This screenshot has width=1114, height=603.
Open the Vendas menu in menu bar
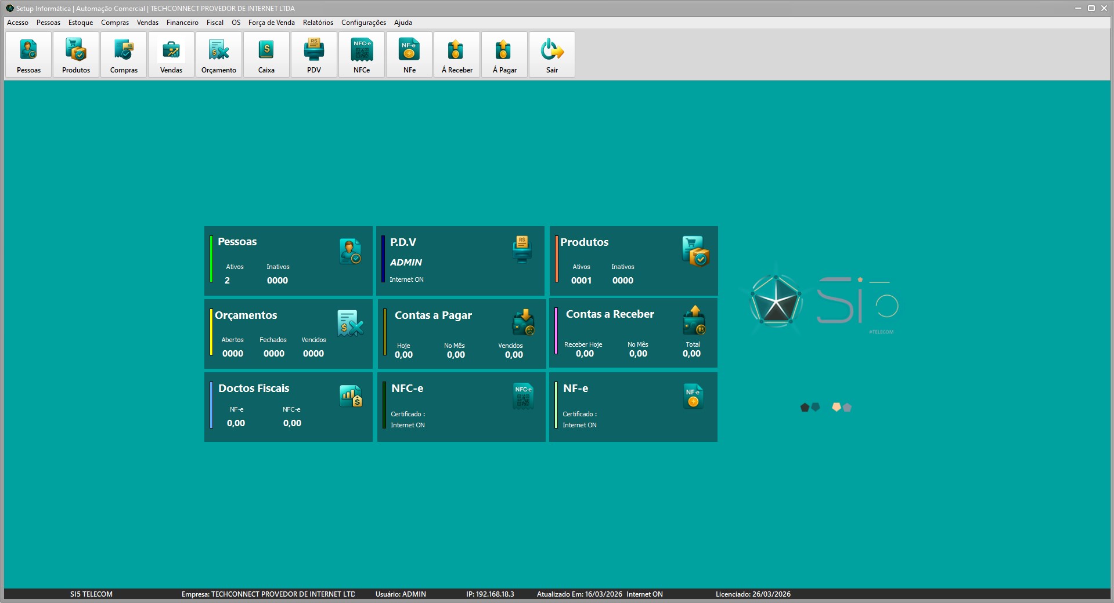[x=147, y=23]
